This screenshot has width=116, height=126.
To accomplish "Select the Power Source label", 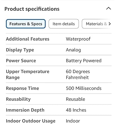I will pos(21,61).
